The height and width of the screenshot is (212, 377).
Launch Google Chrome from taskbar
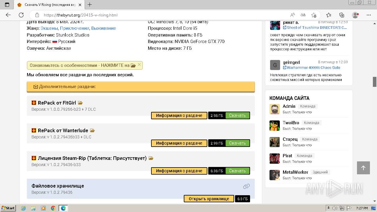(x=53, y=208)
